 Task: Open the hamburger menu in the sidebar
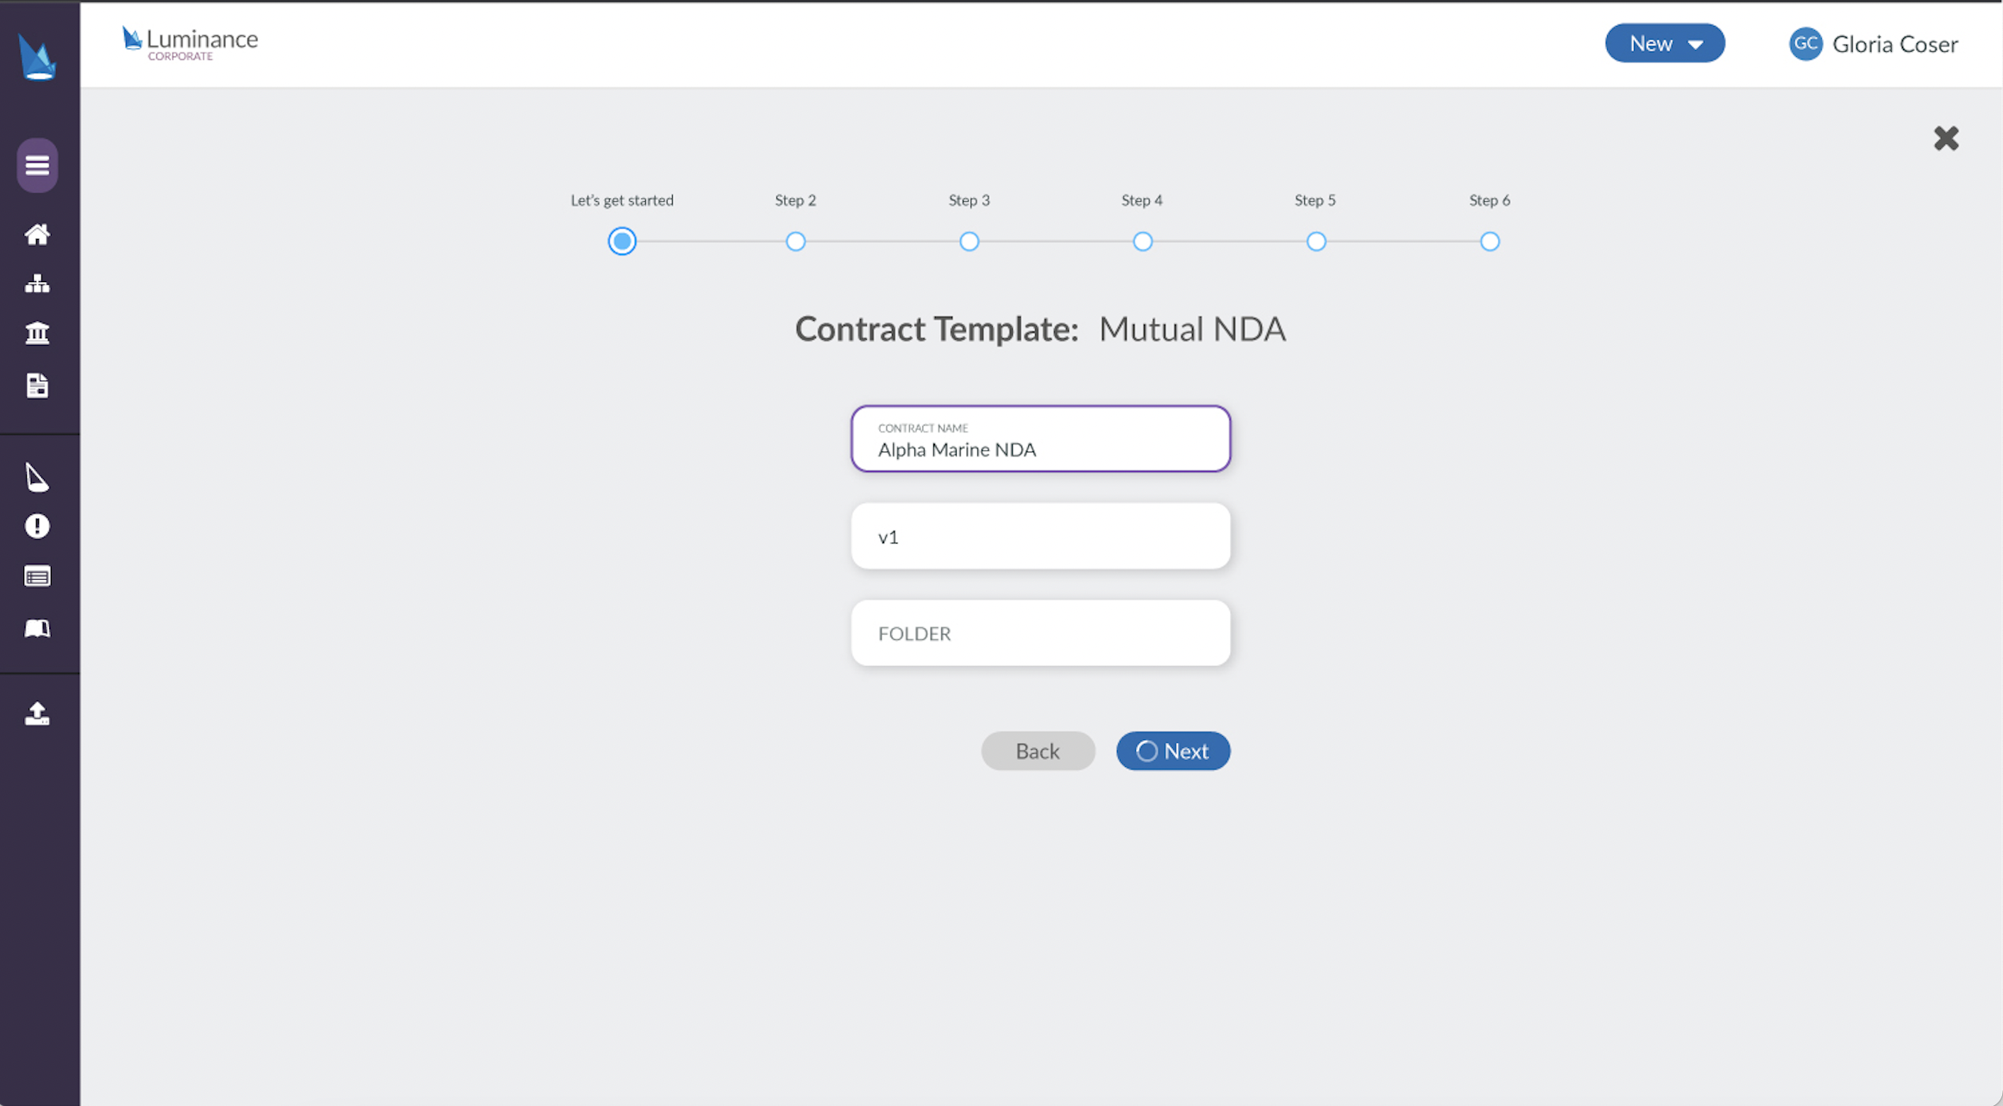click(x=37, y=165)
